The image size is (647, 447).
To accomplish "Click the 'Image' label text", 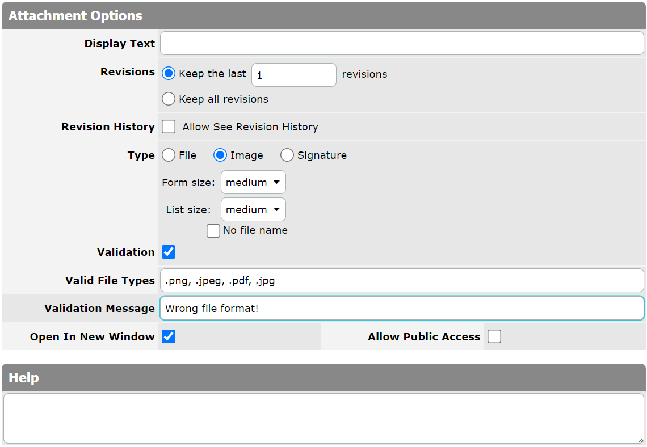I will (247, 155).
